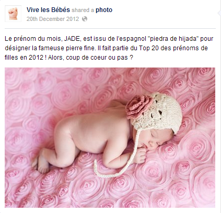Click the Vive les Bébés page name
The image size is (221, 213).
click(48, 10)
